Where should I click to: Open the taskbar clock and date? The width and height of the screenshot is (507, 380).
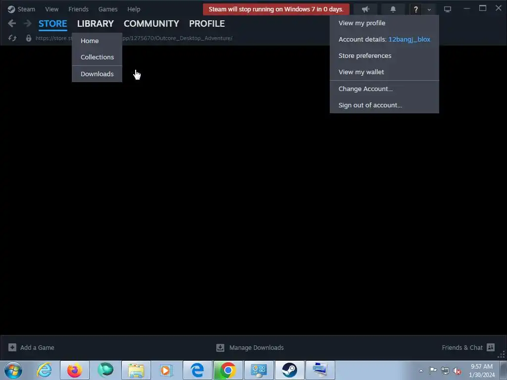(482, 371)
